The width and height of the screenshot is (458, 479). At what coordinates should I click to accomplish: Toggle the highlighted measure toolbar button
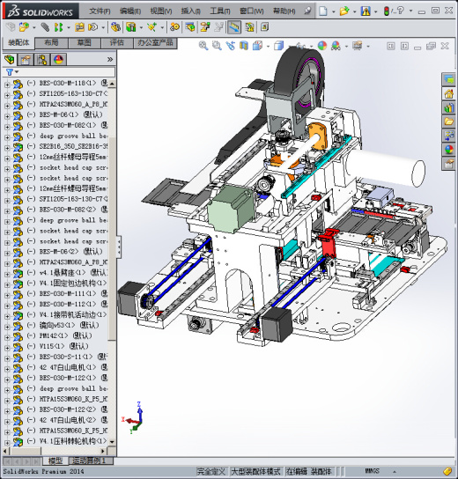click(234, 27)
